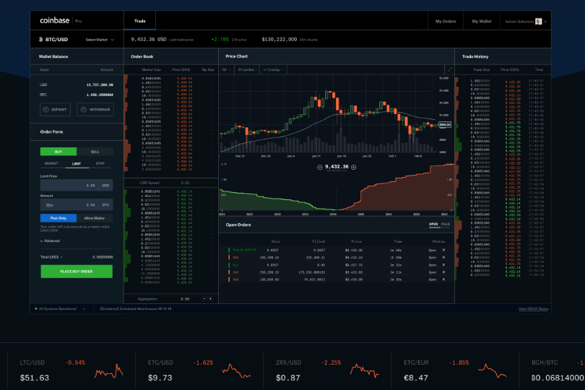Open the Total (USD) currency dropdown
Viewport: 585px width, 390px height.
(51, 257)
